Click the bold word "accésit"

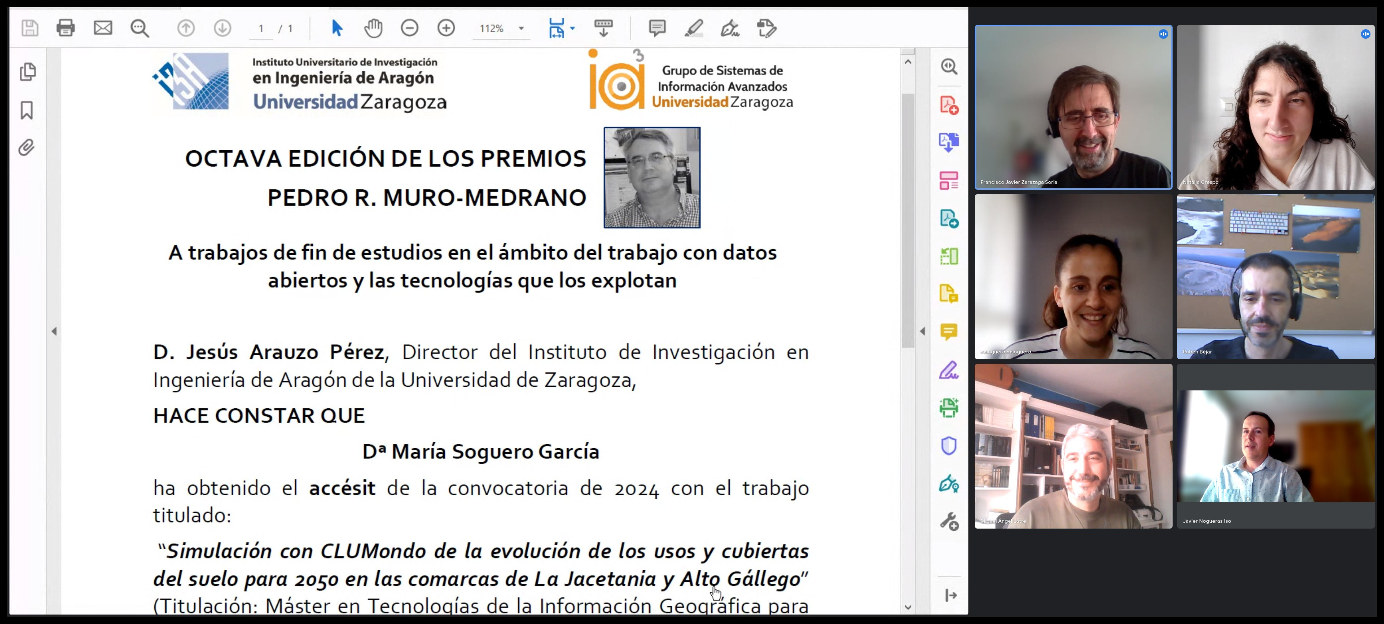(x=342, y=488)
